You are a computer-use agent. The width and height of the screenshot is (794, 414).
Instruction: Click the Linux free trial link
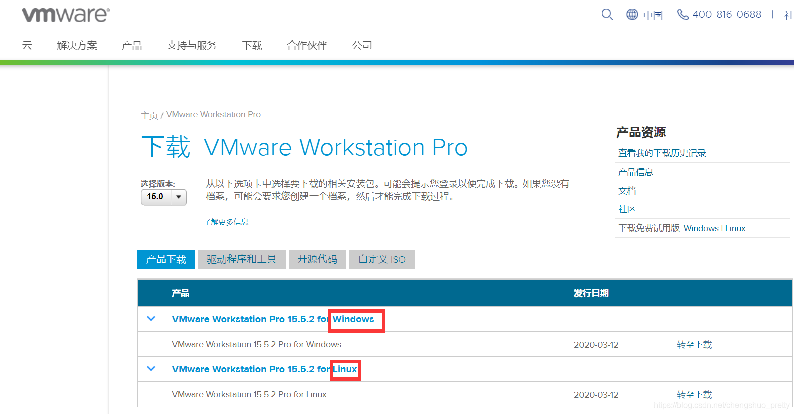735,228
